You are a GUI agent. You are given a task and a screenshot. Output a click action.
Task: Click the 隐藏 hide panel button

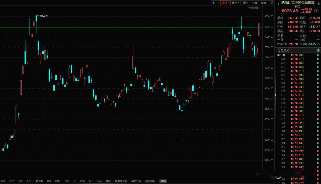point(265,3)
